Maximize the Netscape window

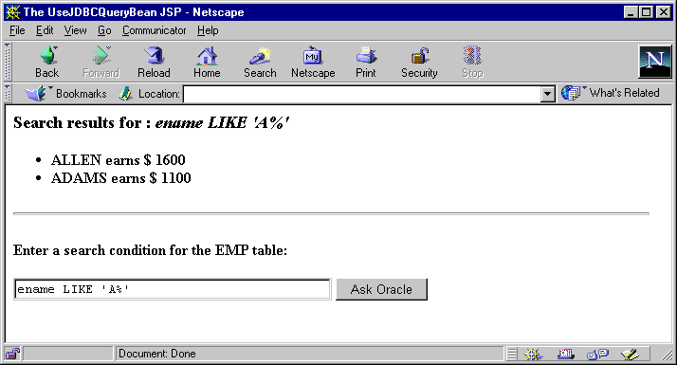[646, 12]
